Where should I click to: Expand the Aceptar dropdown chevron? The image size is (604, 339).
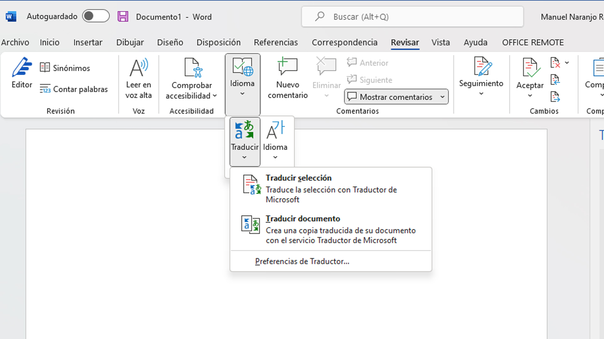pos(530,95)
